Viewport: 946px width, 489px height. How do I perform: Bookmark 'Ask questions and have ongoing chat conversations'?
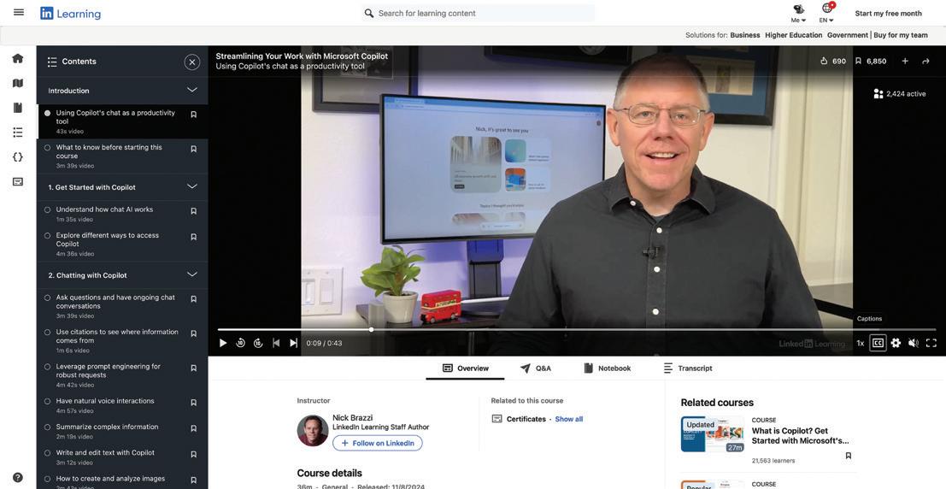194,299
